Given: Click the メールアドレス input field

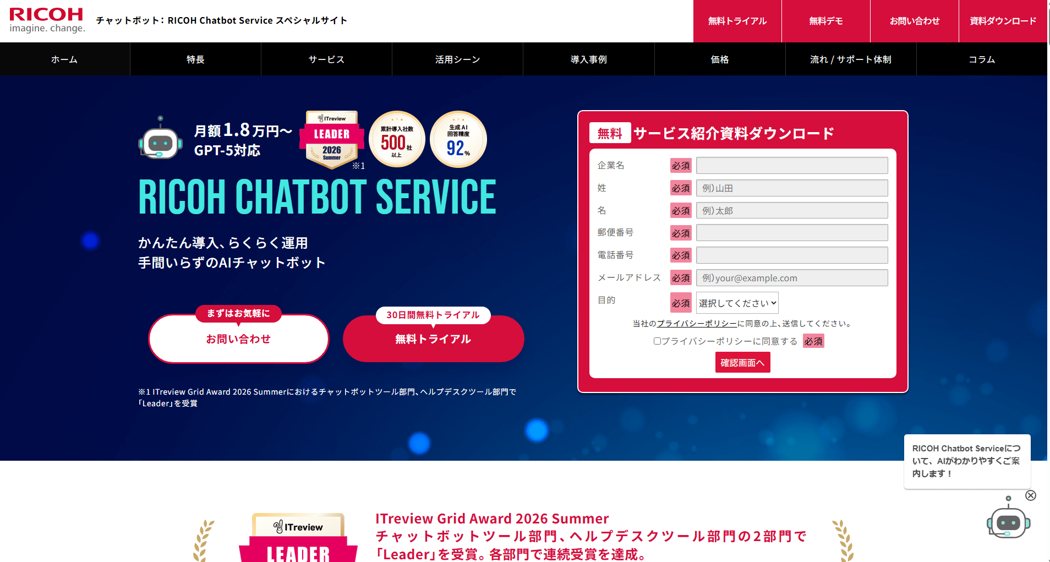Looking at the screenshot, I should click(792, 278).
